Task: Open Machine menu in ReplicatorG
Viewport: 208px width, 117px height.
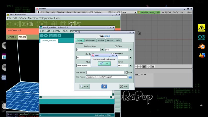Action: tap(33, 18)
